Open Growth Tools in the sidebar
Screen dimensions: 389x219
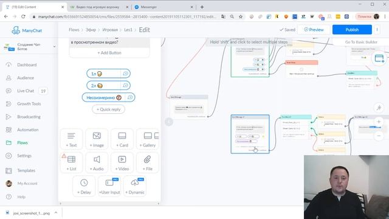(29, 104)
